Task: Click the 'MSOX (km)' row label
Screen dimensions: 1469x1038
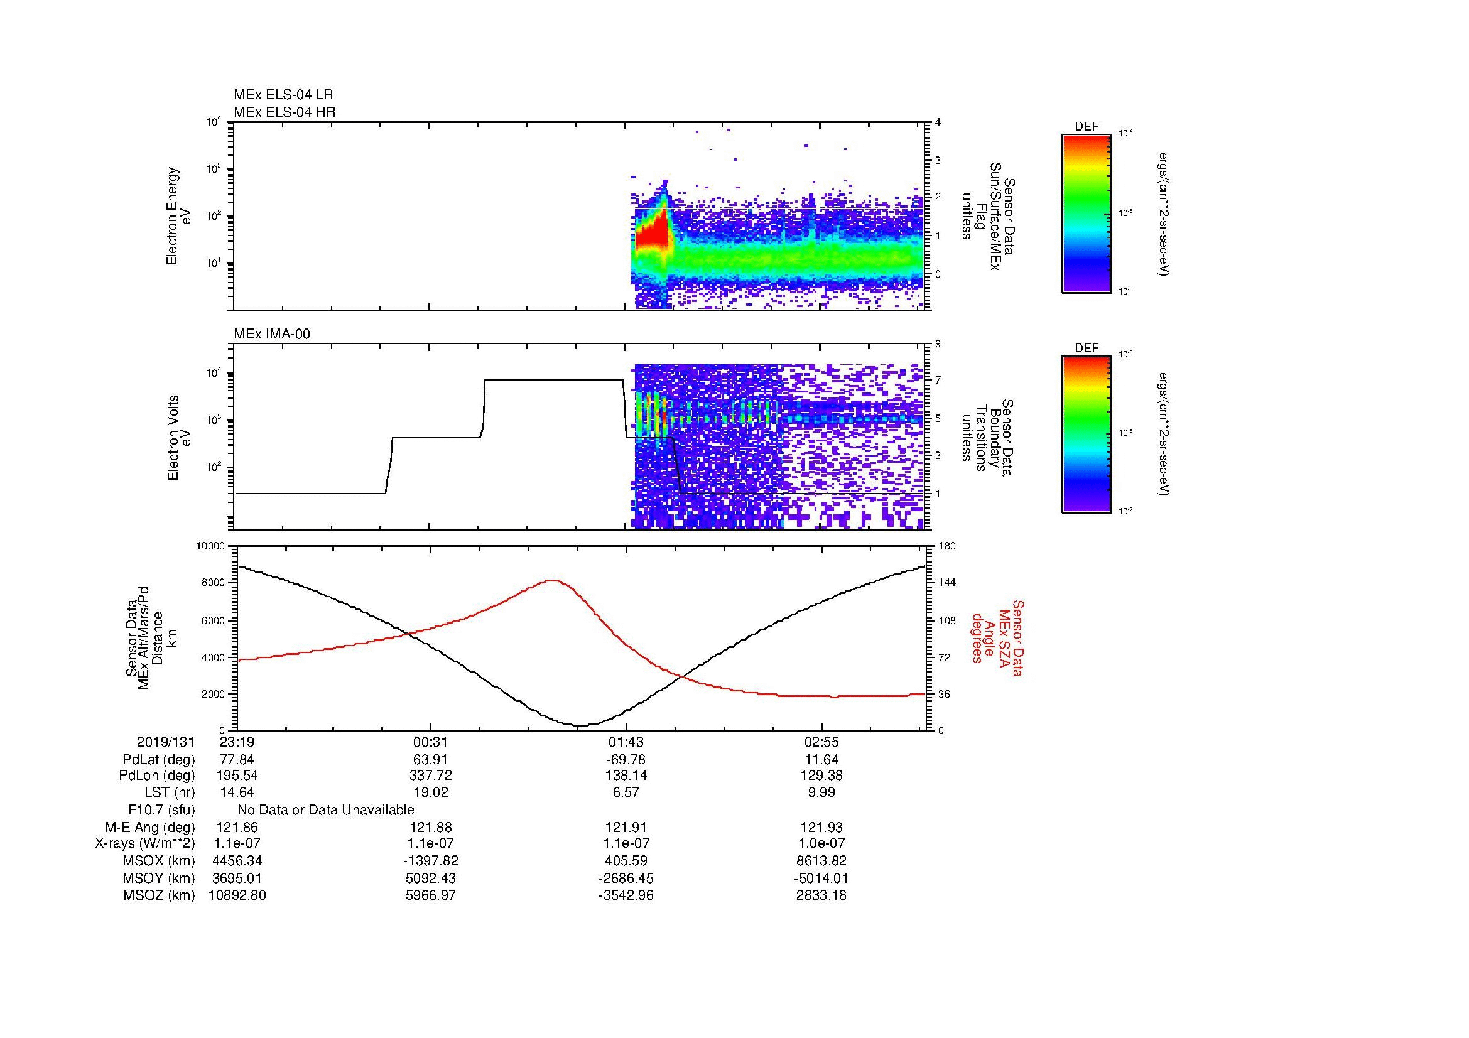Action: (x=159, y=862)
